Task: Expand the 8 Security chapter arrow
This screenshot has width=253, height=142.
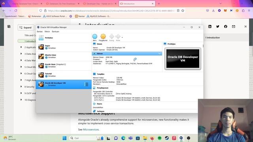Action: click(x=21, y=87)
